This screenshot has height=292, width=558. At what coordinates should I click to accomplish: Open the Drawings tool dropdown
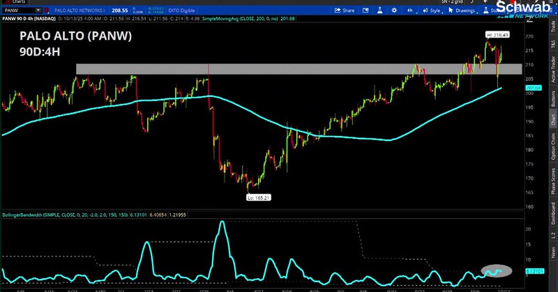tap(462, 10)
